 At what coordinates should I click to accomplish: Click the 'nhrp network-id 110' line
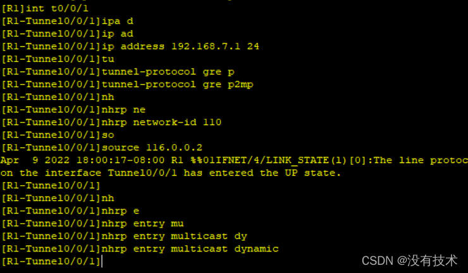111,123
